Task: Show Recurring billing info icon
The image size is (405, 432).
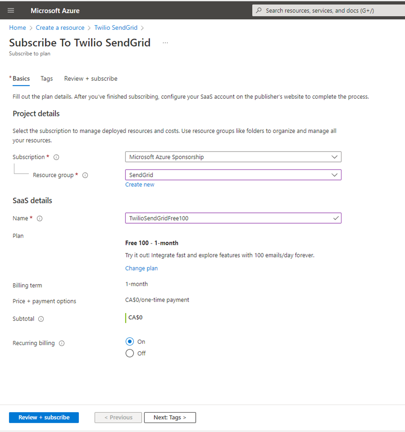Action: pyautogui.click(x=62, y=343)
